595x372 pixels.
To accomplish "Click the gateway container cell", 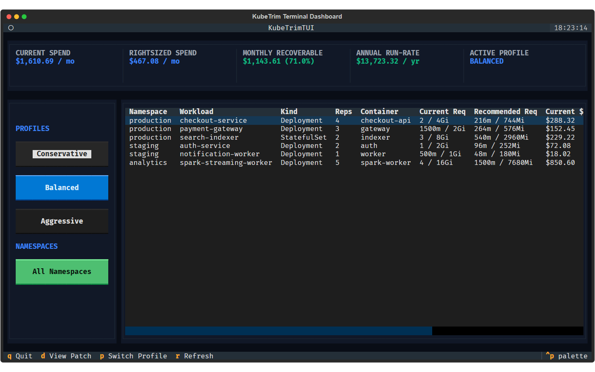I will (x=375, y=129).
